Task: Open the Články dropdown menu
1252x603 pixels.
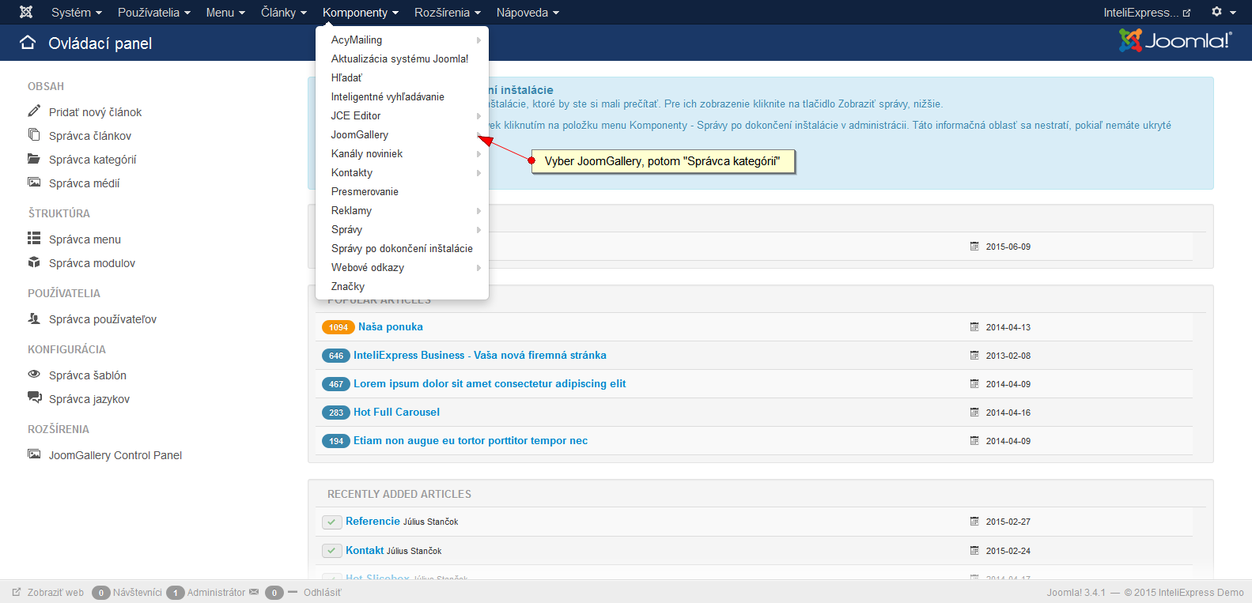Action: coord(284,13)
